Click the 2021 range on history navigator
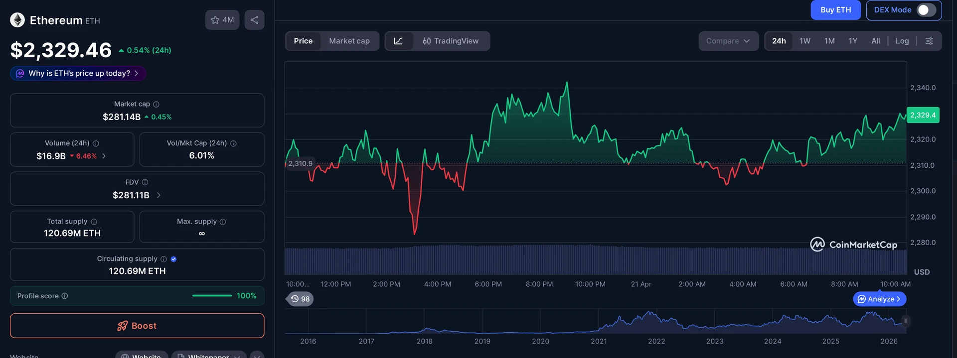Screen dimensions: 957x358 [599, 342]
